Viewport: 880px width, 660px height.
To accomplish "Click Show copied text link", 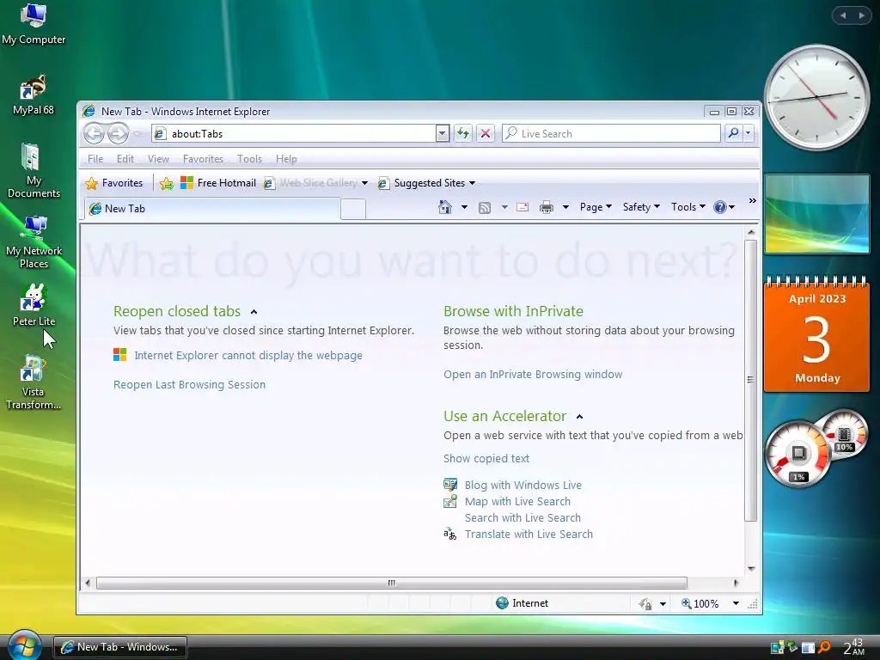I will click(x=486, y=459).
